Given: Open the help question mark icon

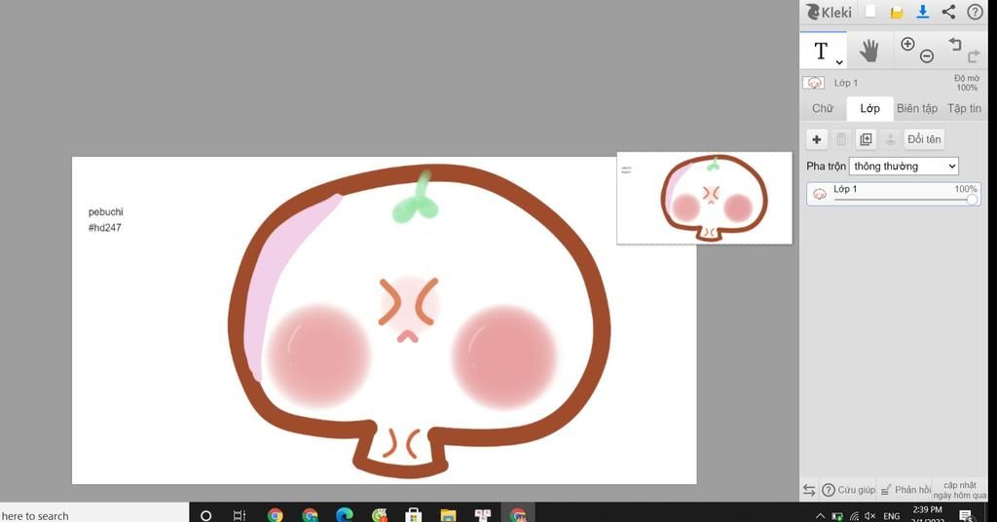Looking at the screenshot, I should (975, 12).
